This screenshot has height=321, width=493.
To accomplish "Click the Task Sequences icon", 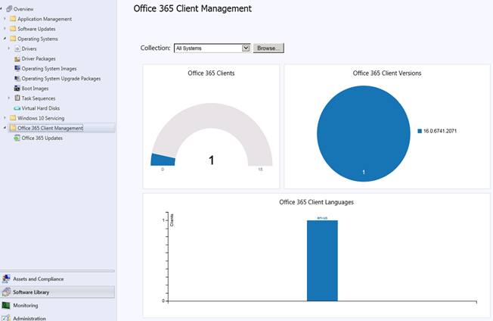I will tap(17, 98).
